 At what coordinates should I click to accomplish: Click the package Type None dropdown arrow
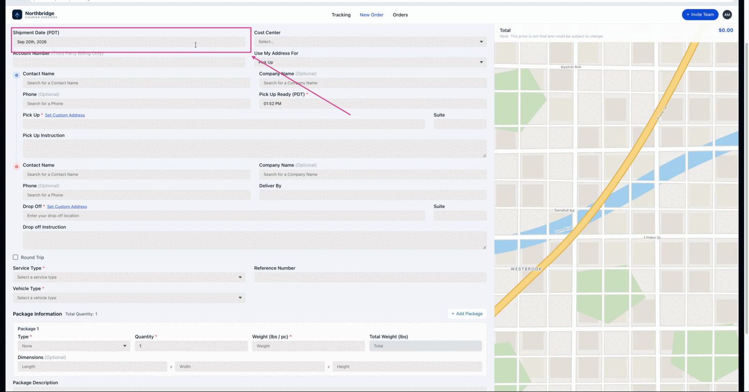point(125,346)
